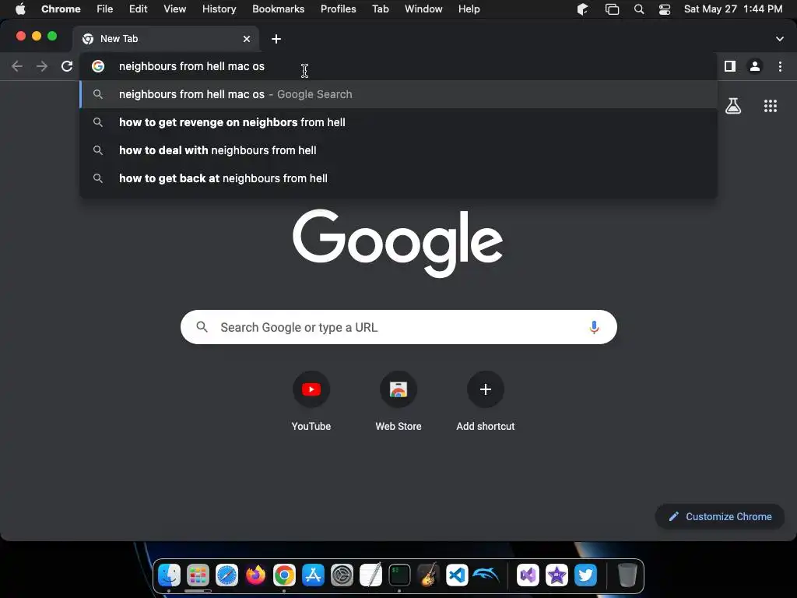Open purple Visual Studio dock icon
Screen dimensions: 797x598
tap(528, 575)
